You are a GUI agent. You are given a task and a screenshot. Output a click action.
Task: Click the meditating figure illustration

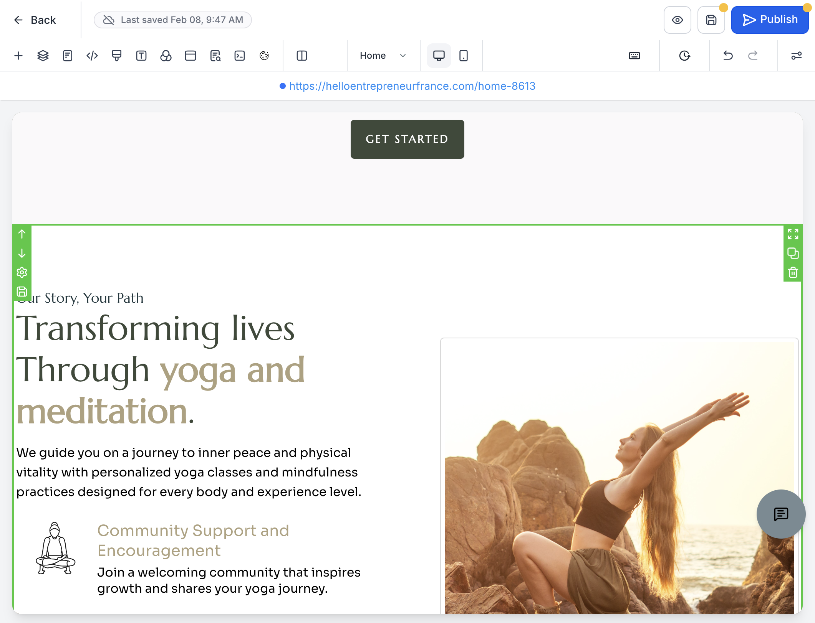55,548
